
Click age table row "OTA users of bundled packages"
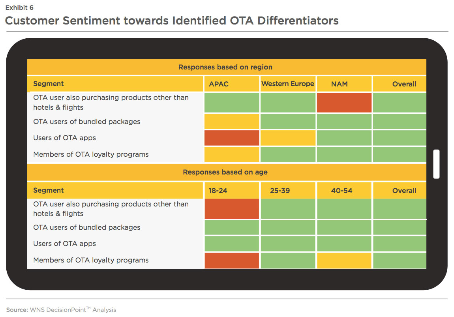(x=227, y=227)
